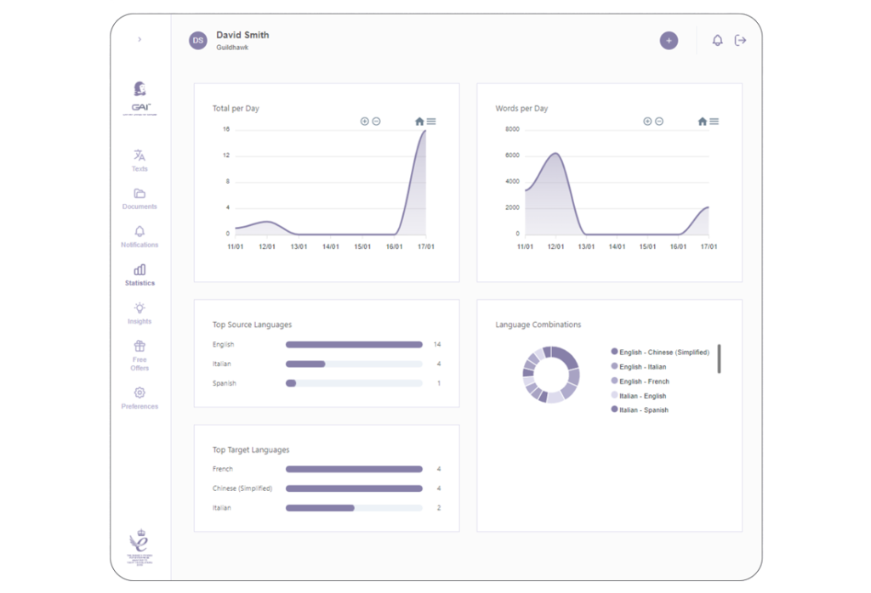The height and width of the screenshot is (593, 871).
Task: Click the Language Combinations legend scrollbar
Action: (x=719, y=359)
